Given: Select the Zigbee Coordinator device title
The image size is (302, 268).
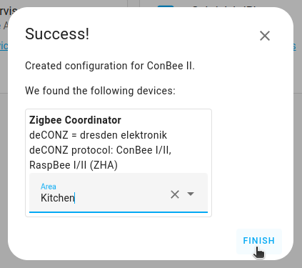Looking at the screenshot, I should click(75, 120).
